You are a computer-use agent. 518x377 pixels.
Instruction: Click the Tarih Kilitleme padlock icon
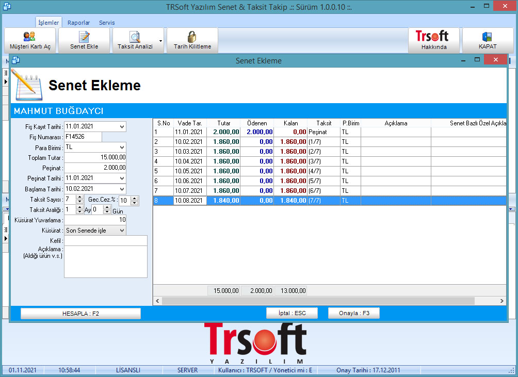[x=192, y=37]
